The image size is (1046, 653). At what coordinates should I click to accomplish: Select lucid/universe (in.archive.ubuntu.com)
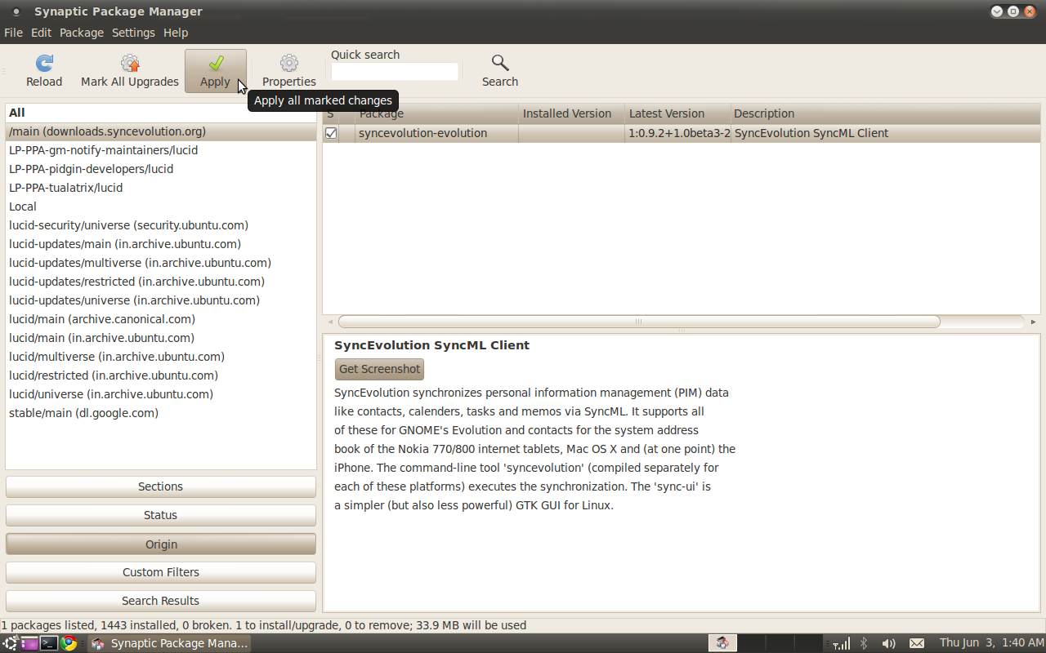click(x=161, y=394)
